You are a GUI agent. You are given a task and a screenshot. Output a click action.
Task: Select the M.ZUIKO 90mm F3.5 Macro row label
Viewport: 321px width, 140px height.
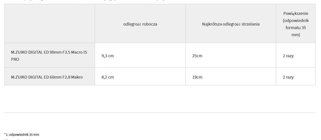[49, 52]
